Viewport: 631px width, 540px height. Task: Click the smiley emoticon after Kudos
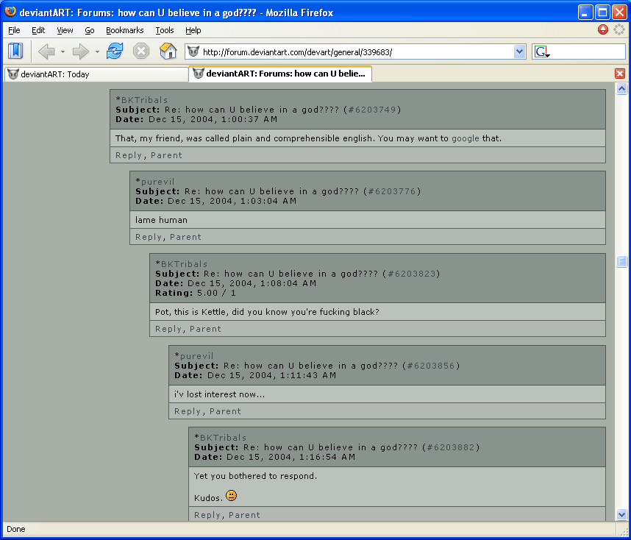coord(232,496)
